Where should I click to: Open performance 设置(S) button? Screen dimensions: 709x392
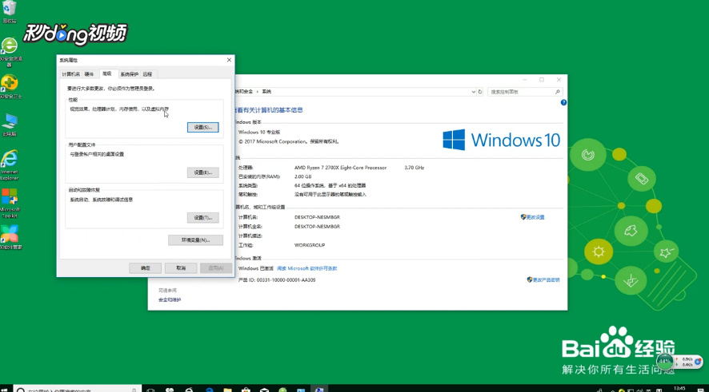(203, 127)
